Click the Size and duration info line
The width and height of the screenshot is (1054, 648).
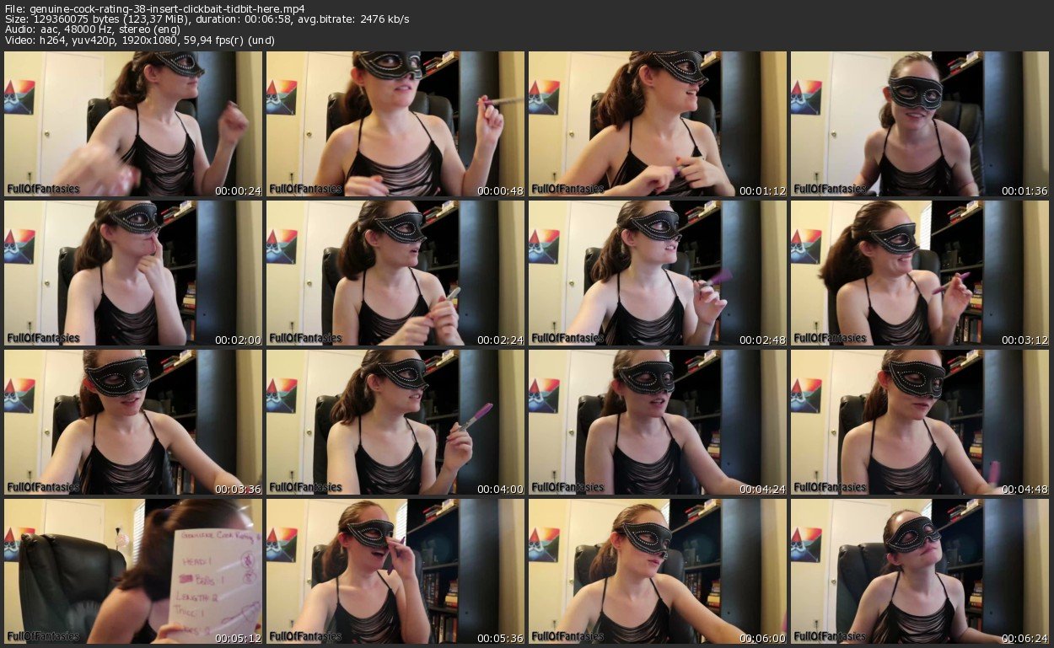[207, 19]
